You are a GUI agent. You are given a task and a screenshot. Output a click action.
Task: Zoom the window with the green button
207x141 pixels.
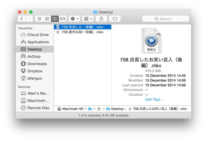(31, 12)
